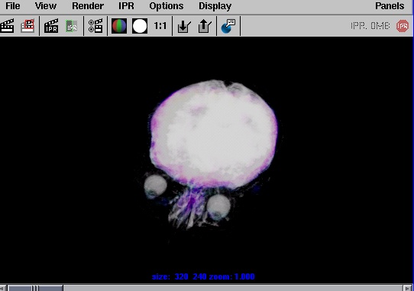Open the Render Globals settings icon
Image resolution: width=414 pixels, height=291 pixels.
coord(95,26)
